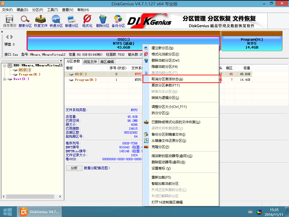Select 打开16进制扇区编辑
Viewport: 289px width, 217px height.
[181, 202]
